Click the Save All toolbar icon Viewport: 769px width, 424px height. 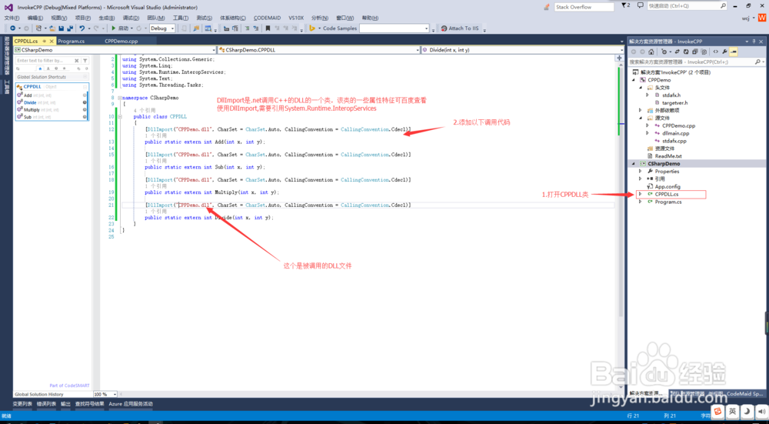(x=70, y=28)
